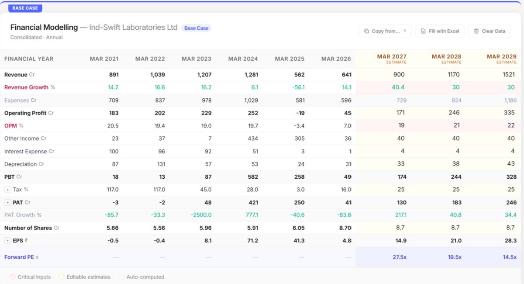This screenshot has height=284, width=524.
Task: Edit Mar 2027 Depreciation value 33
Action: click(x=402, y=164)
